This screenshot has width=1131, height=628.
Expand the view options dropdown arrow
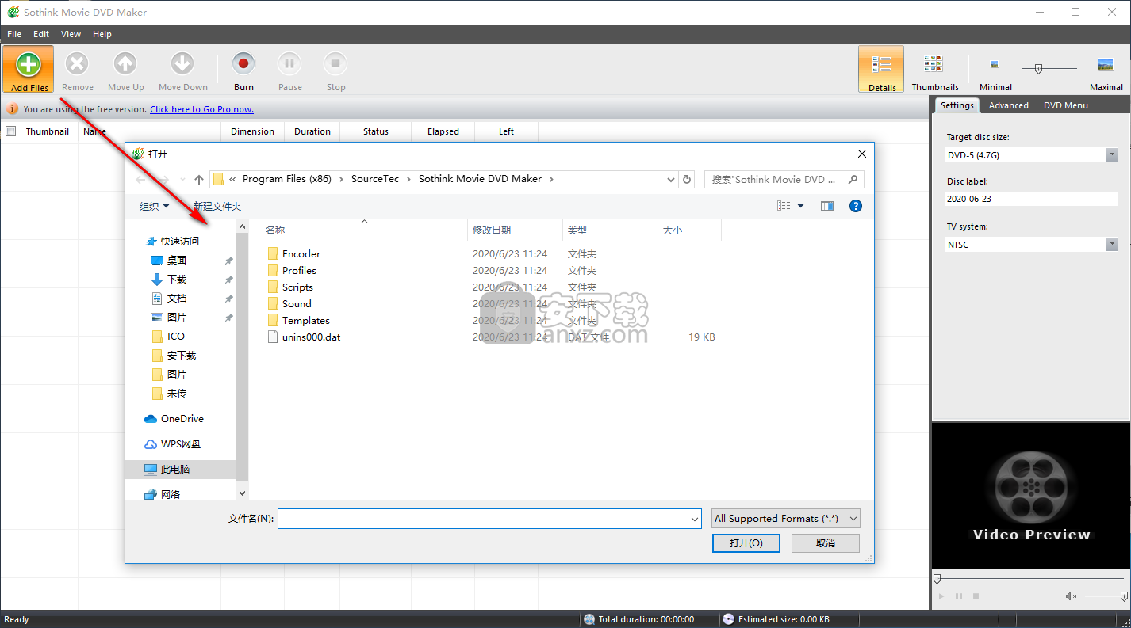[800, 206]
